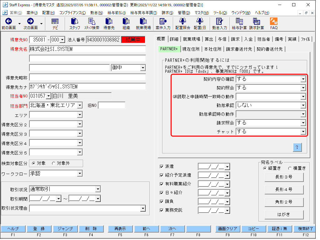Click the コピー F10 button
Screen dimensions: 320x240
click(254, 229)
